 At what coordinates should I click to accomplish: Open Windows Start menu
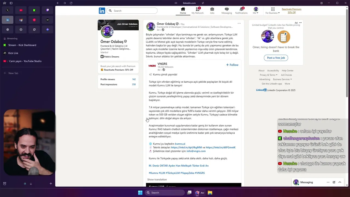click(140, 193)
